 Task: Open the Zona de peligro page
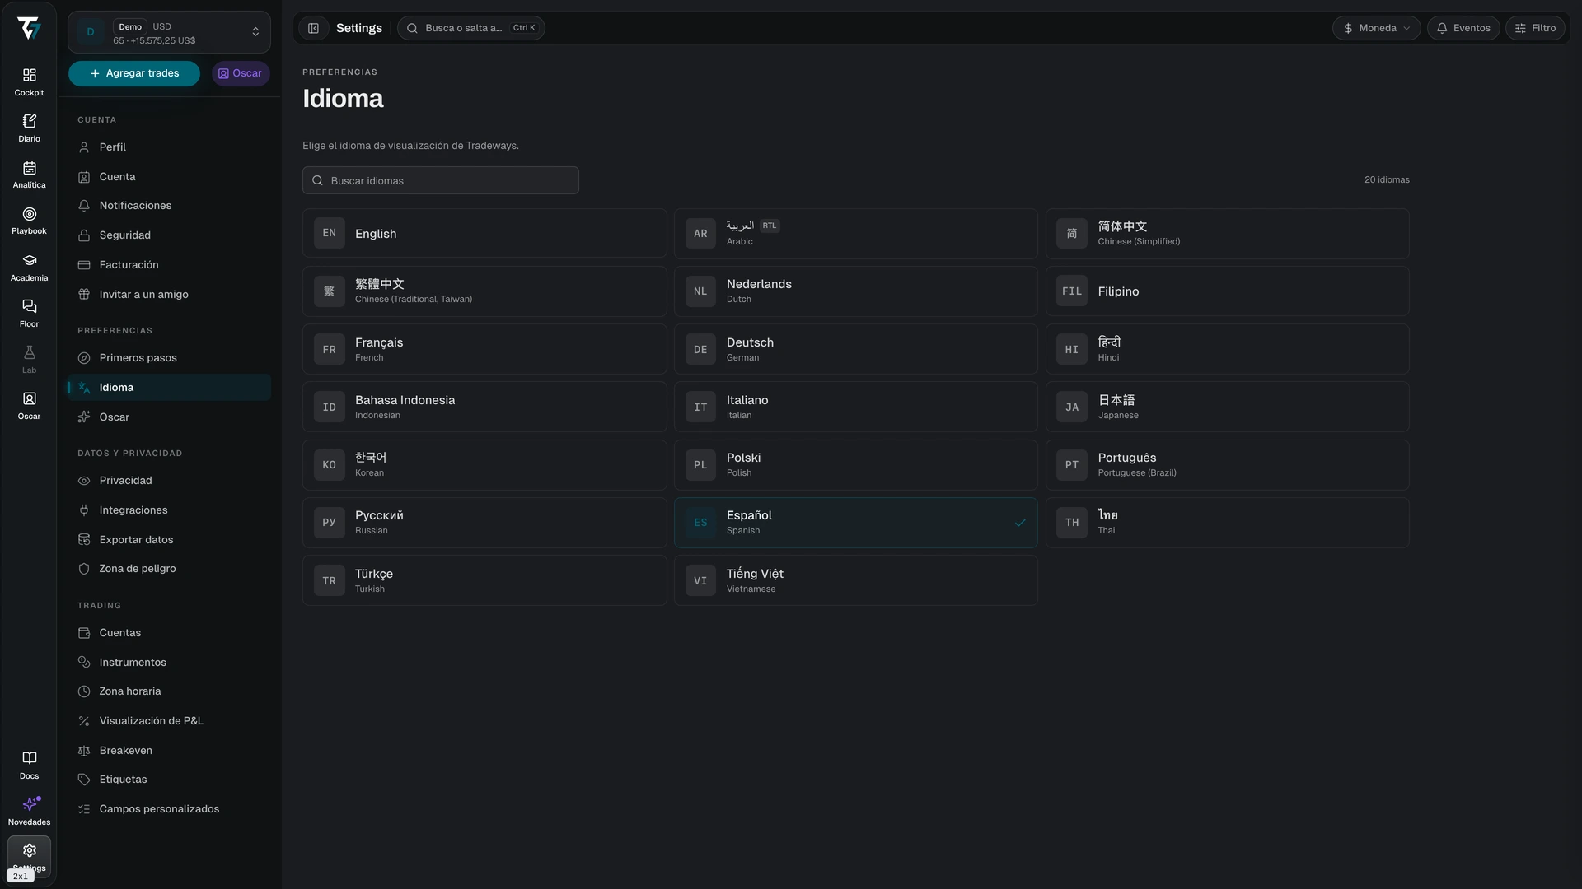tap(169, 569)
